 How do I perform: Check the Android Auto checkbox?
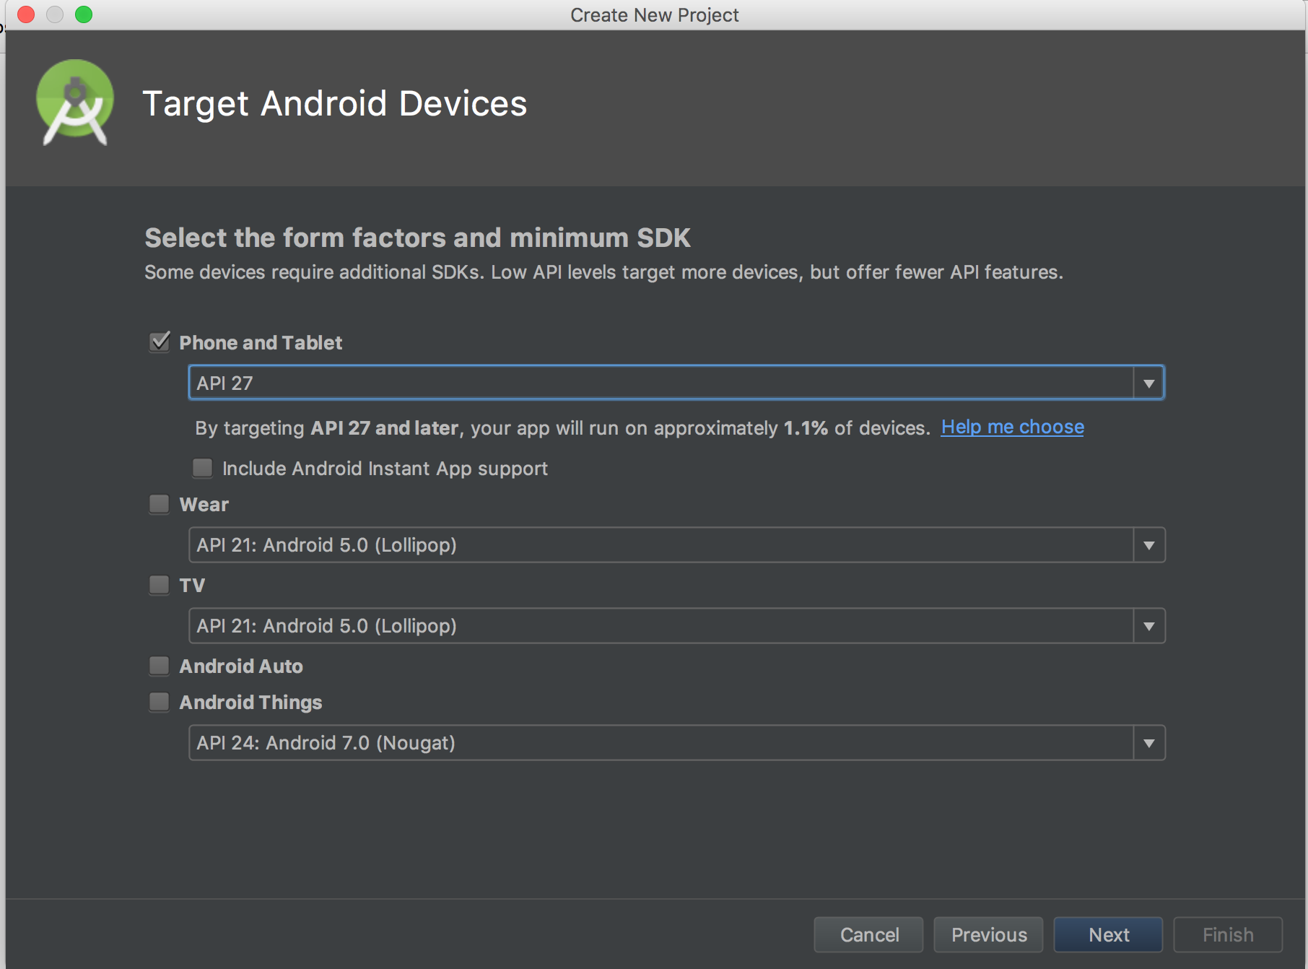tap(159, 666)
